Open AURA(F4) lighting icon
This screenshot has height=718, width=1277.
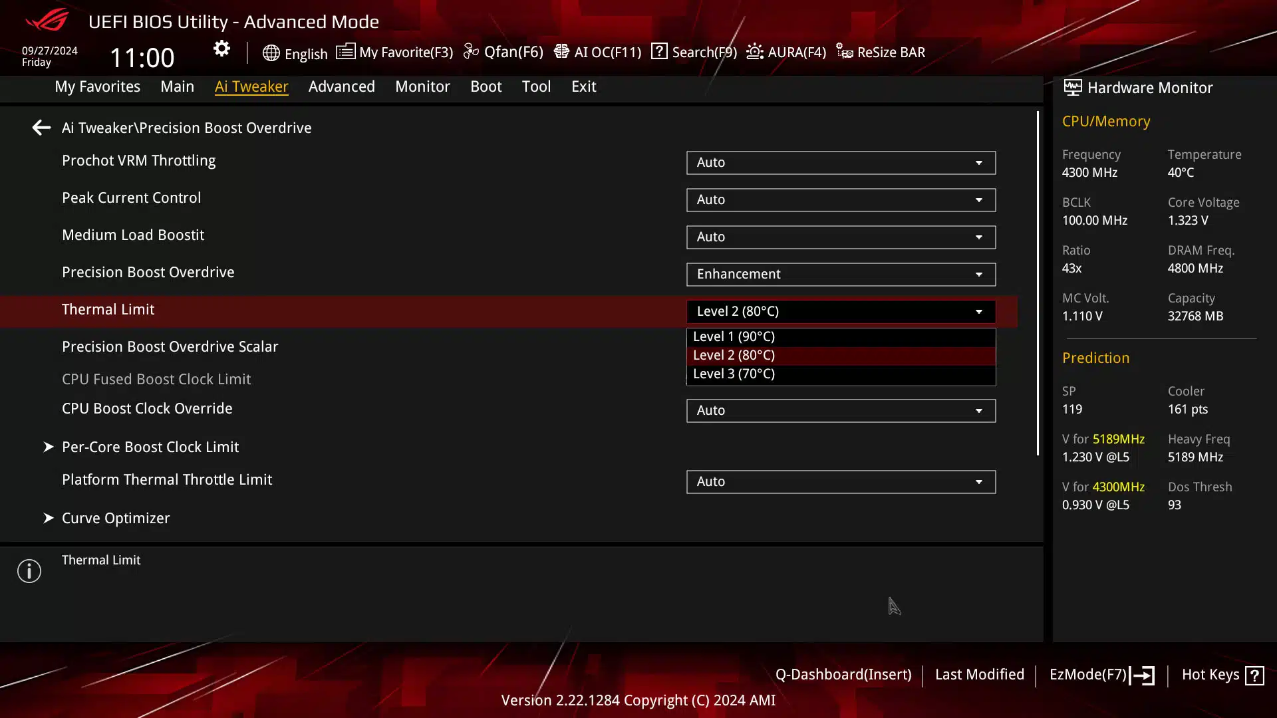pyautogui.click(x=755, y=51)
